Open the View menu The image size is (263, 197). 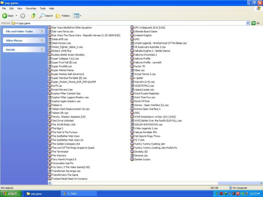(x=20, y=8)
